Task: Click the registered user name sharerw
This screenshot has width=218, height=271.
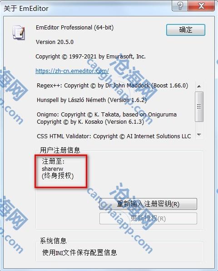Action: click(53, 169)
